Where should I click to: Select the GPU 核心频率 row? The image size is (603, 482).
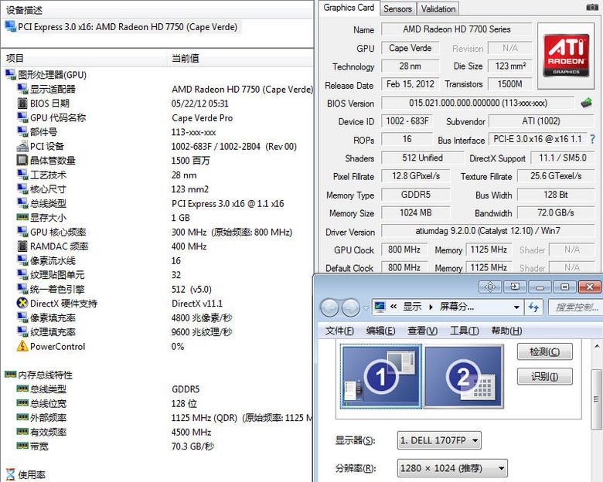click(x=158, y=232)
